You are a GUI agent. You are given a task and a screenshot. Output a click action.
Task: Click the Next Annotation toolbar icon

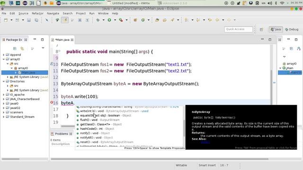tap(187, 20)
